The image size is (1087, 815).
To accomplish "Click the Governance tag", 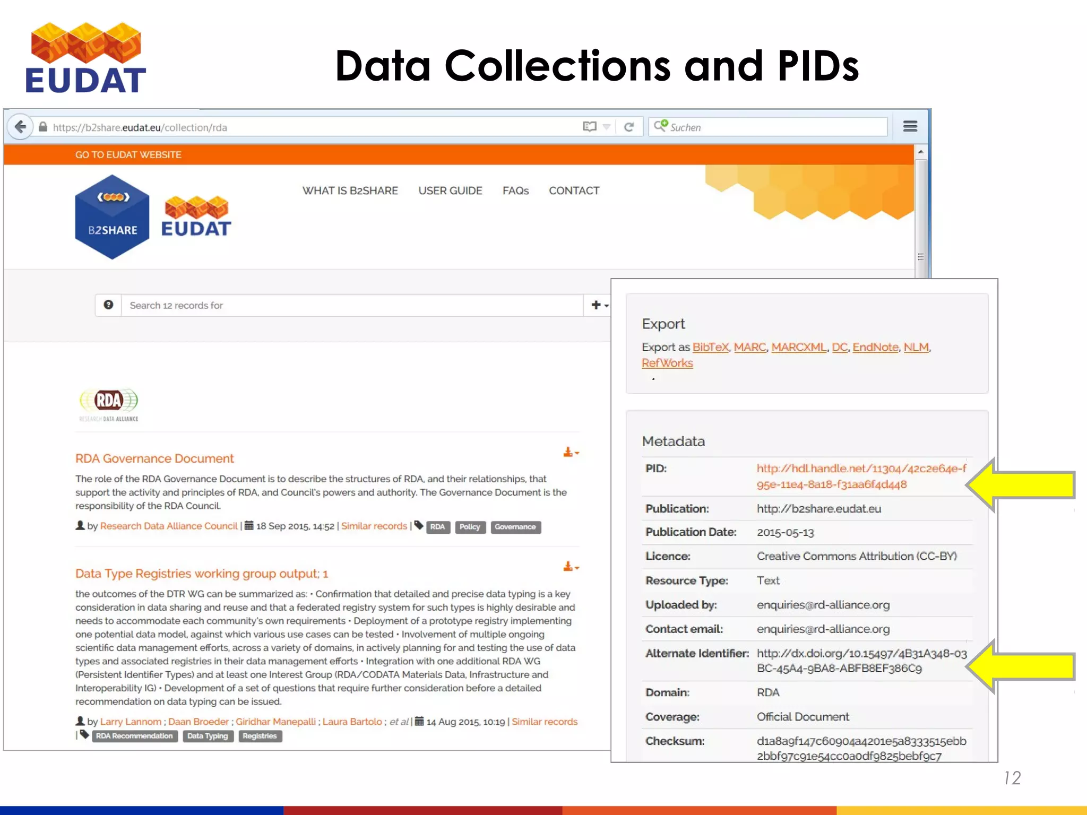I will tap(515, 527).
